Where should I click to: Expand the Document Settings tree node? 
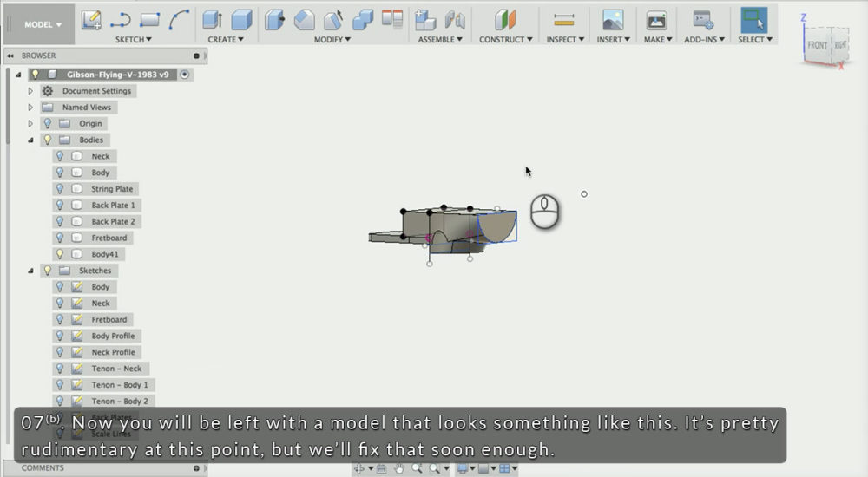[30, 91]
